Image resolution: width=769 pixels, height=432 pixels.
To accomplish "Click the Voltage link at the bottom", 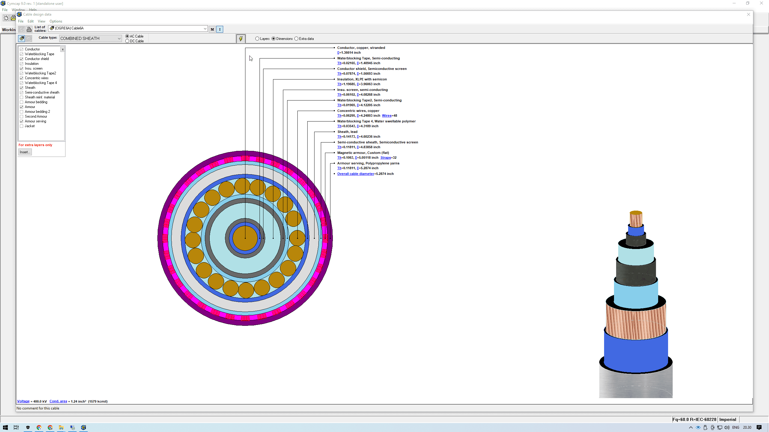I will click(23, 401).
